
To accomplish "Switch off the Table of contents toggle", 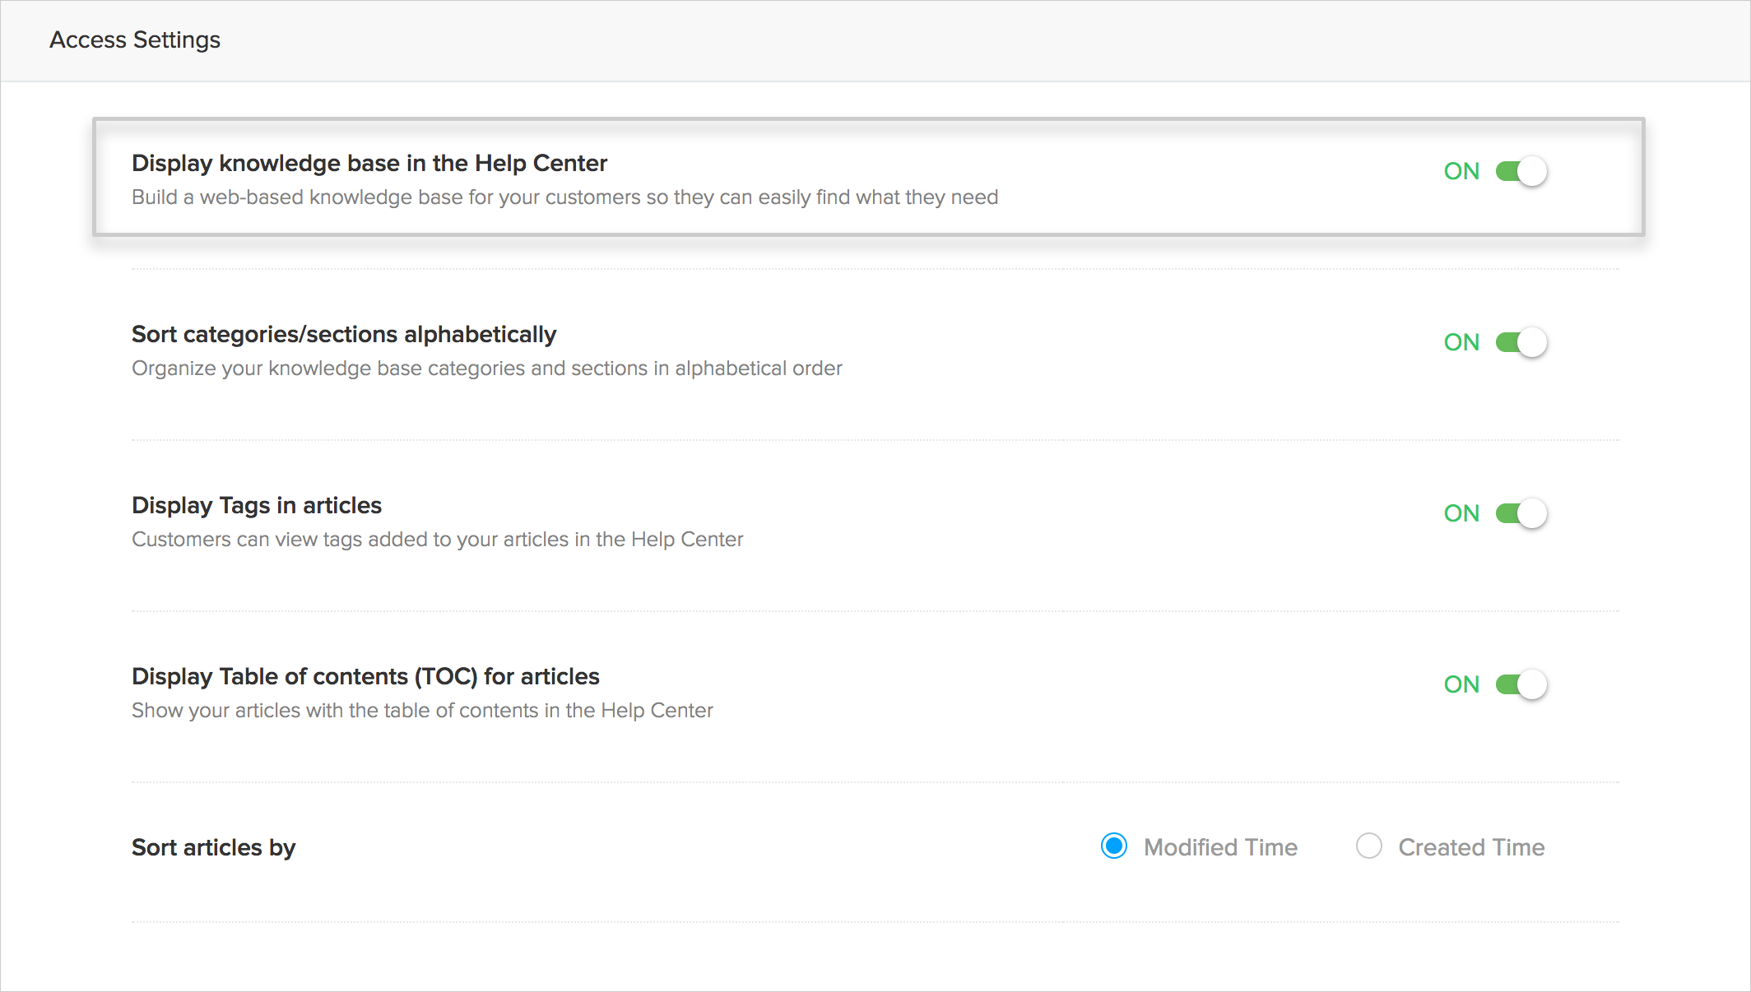I will (1521, 684).
